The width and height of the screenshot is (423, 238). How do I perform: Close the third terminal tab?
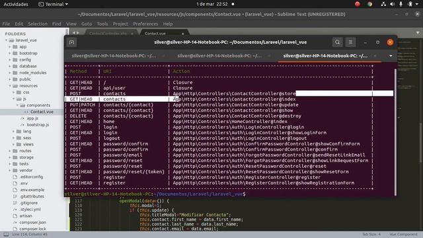[x=375, y=56]
